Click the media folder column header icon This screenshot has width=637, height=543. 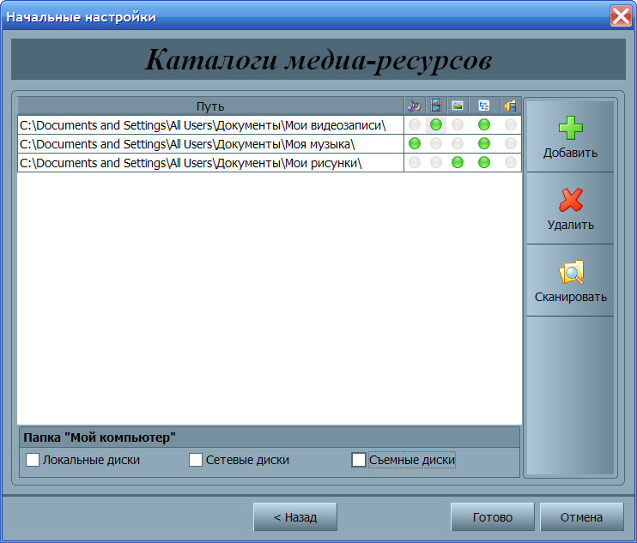[x=511, y=106]
